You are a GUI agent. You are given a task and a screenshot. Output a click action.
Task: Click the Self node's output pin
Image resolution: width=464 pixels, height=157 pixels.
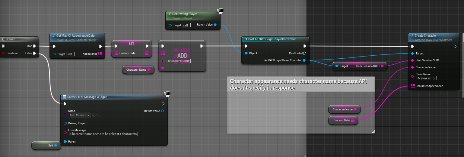(56, 146)
